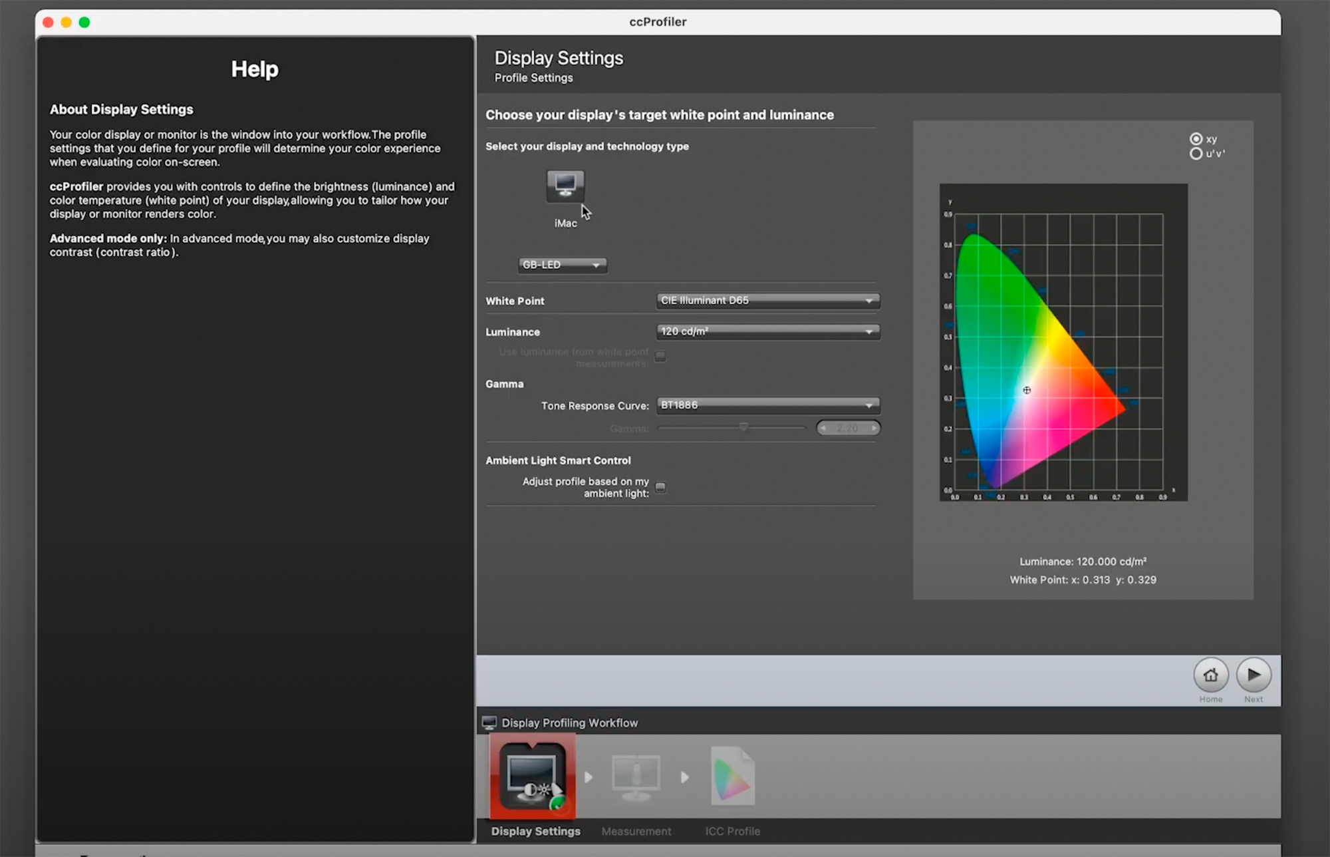The width and height of the screenshot is (1330, 857).
Task: Click the Next arrow icon
Action: click(x=1254, y=675)
